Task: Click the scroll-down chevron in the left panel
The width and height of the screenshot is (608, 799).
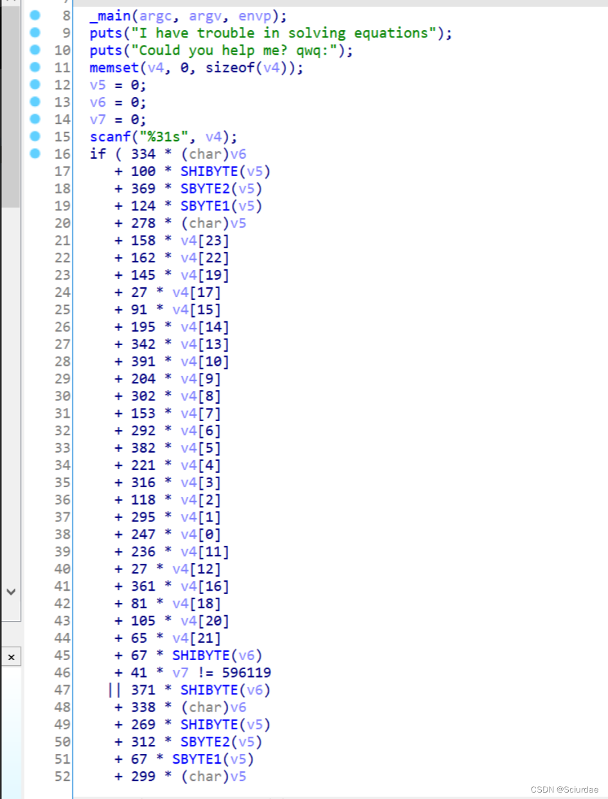Action: click(x=11, y=592)
